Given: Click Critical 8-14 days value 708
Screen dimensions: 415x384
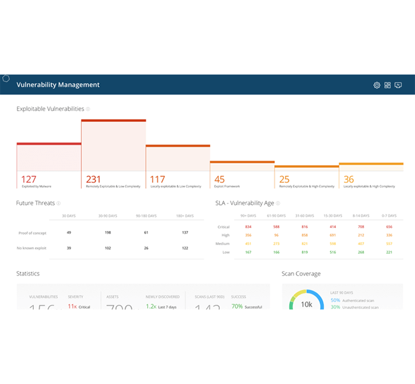Looking at the screenshot, I should [x=361, y=227].
